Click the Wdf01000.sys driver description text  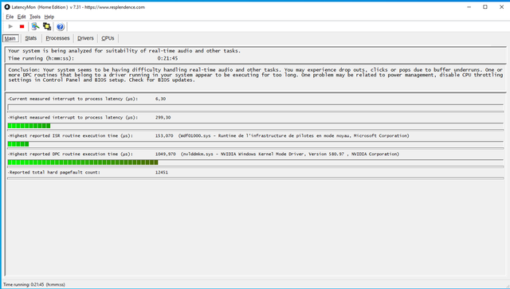pos(294,135)
